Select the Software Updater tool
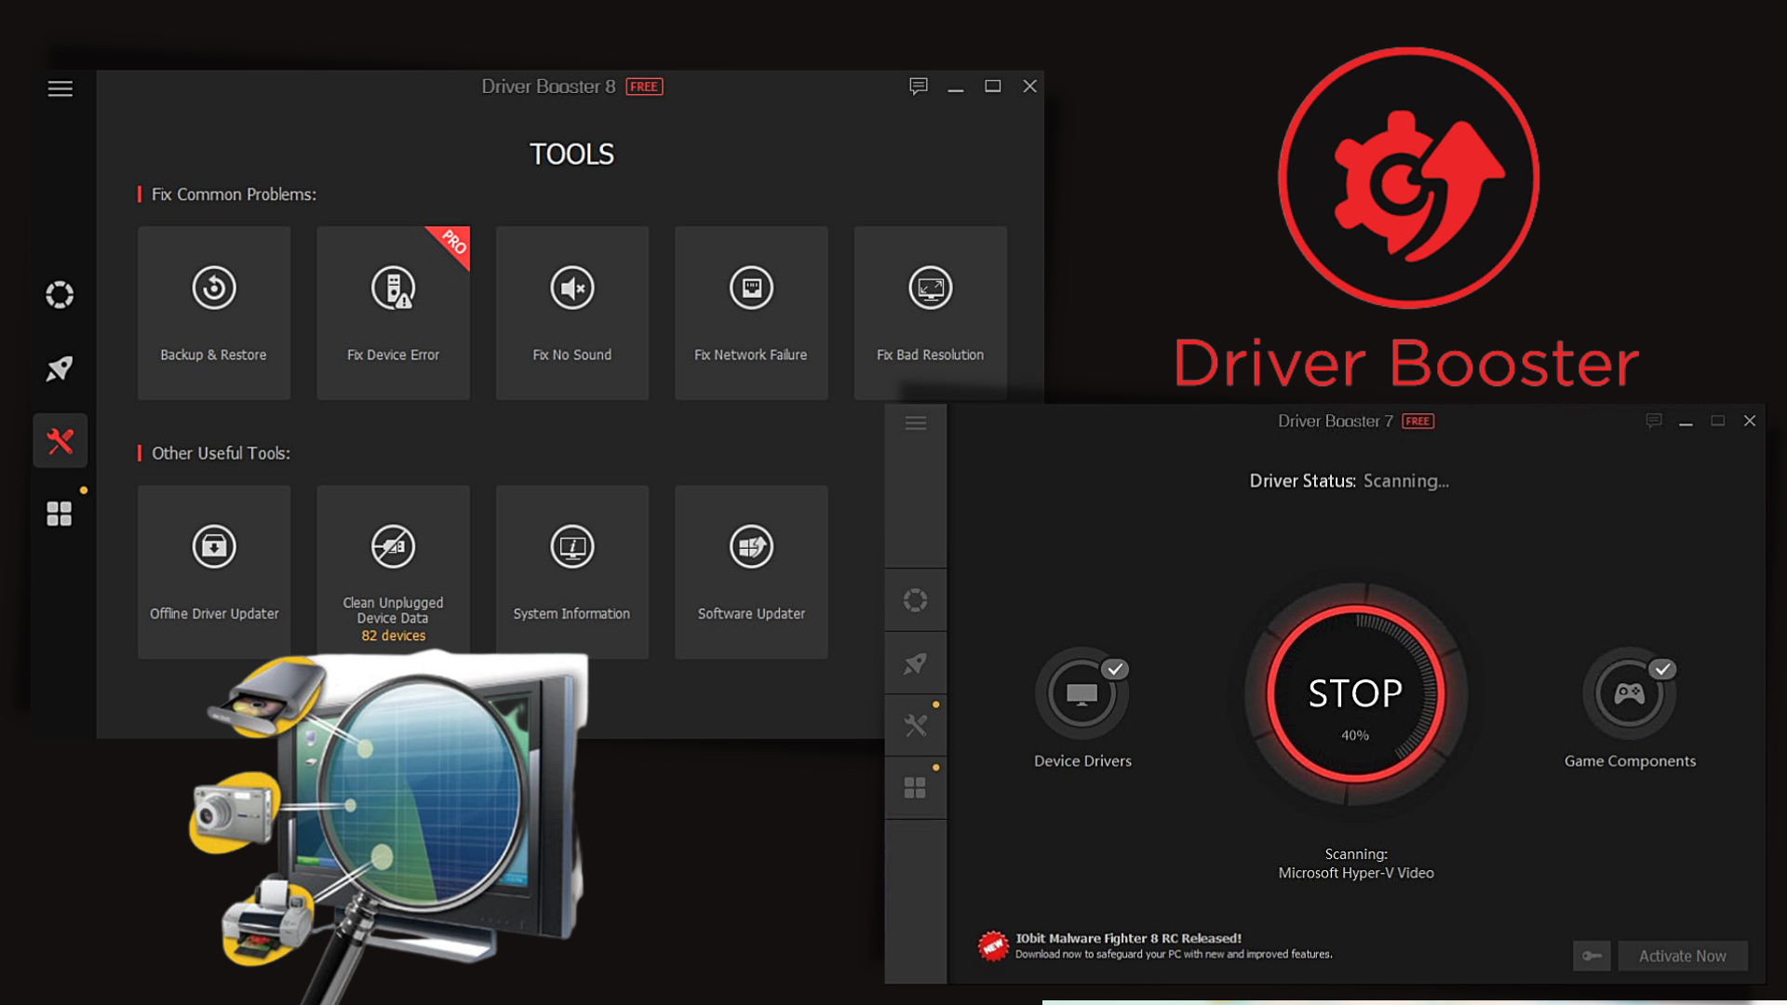Screen dimensions: 1787x1005 748,570
